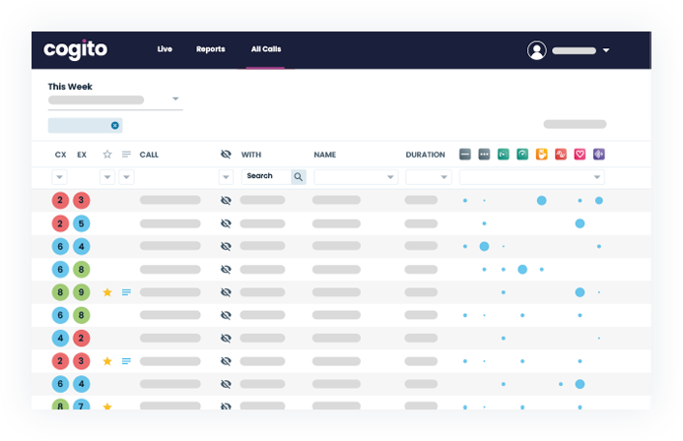Click the orange coffee cup icon
Screen dimensions: 683x441
(541, 155)
